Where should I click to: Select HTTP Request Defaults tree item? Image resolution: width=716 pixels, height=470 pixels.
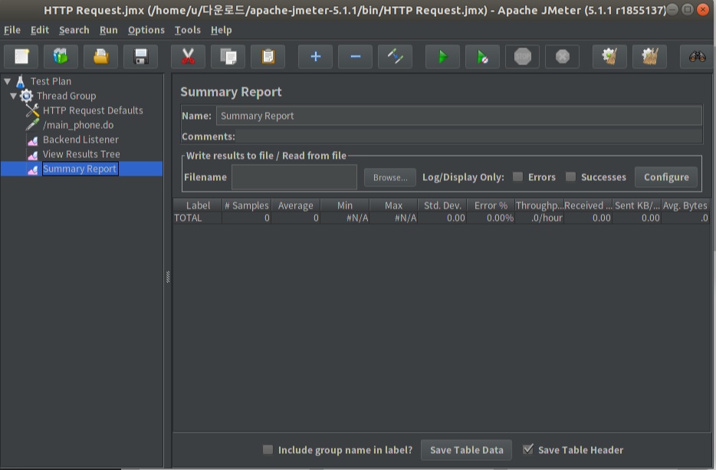coord(93,110)
